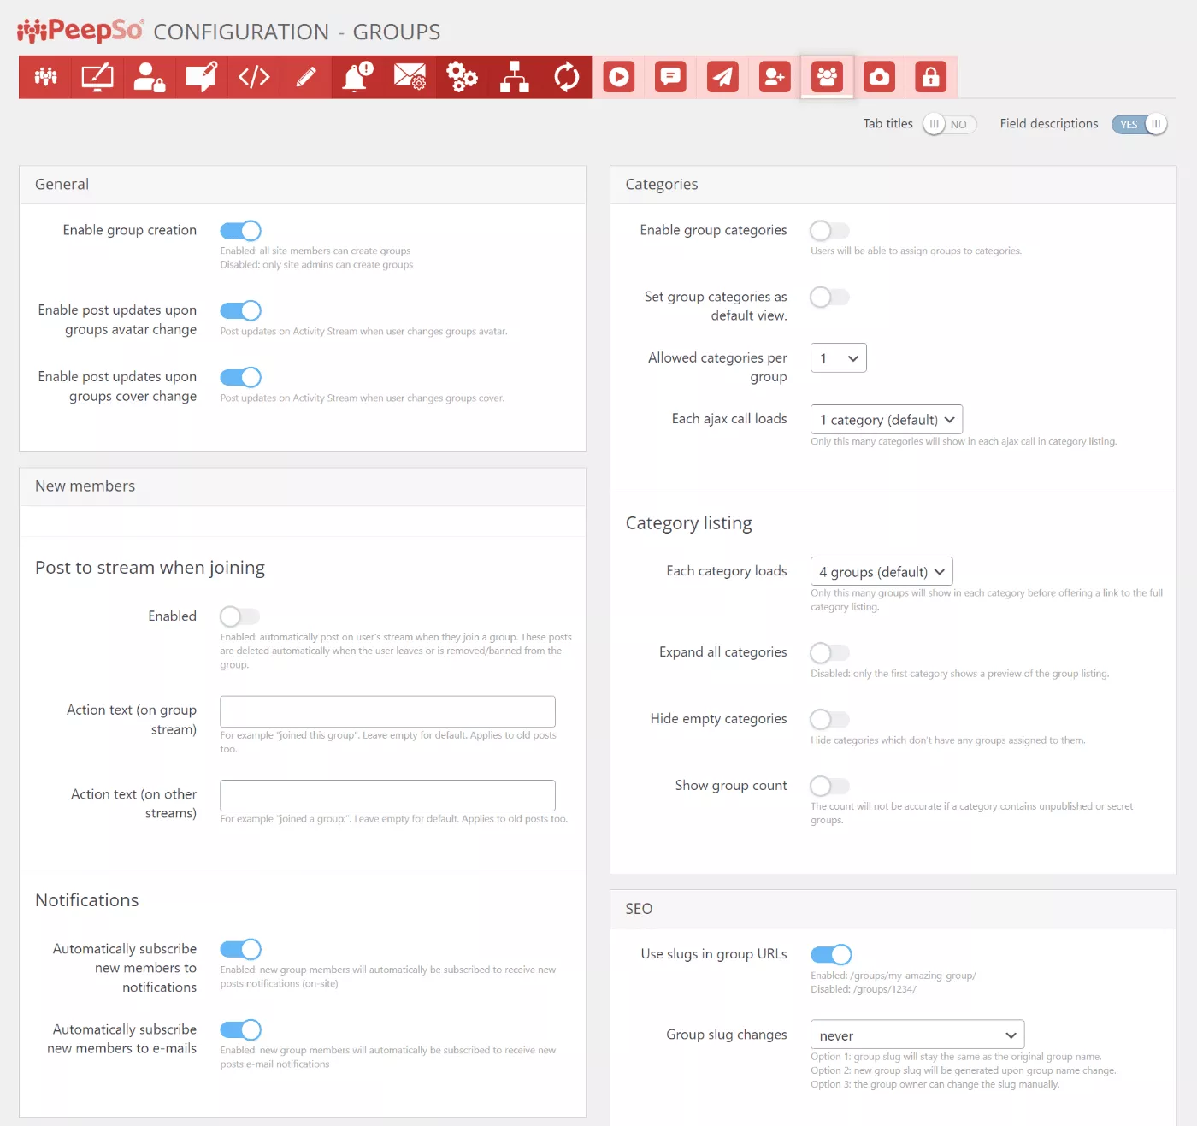Open the paper plane tab
Viewport: 1197px width, 1126px height.
pos(723,77)
